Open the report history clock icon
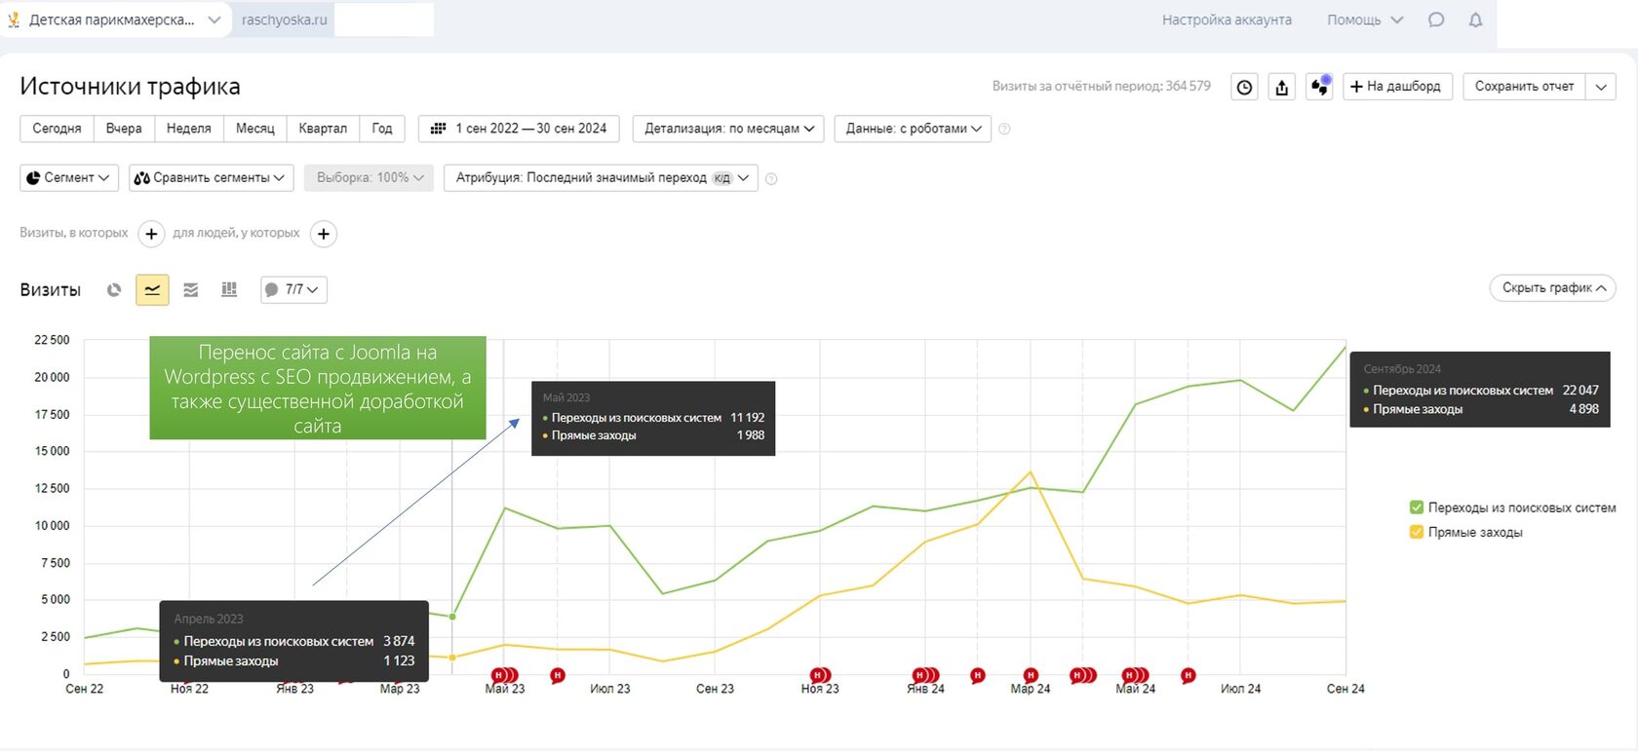1638x751 pixels. click(x=1244, y=87)
